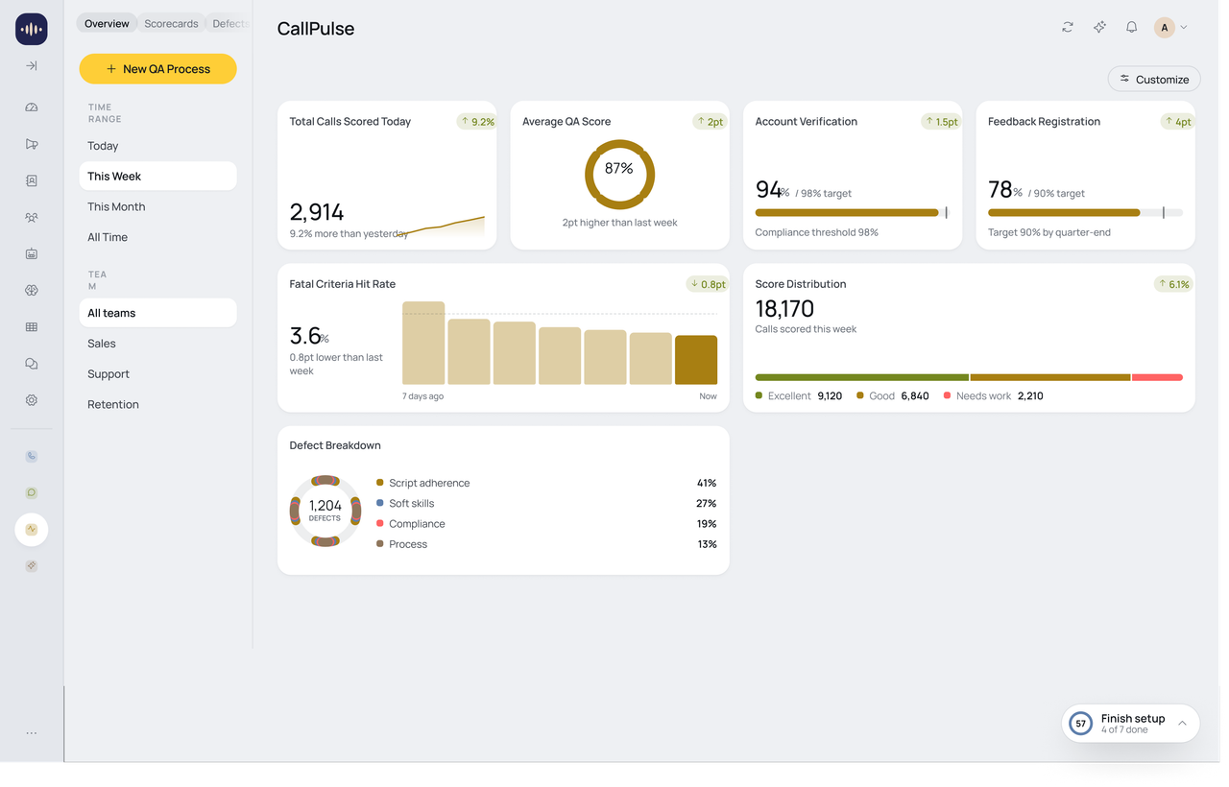Switch to the pink sparkle app icon

(32, 566)
